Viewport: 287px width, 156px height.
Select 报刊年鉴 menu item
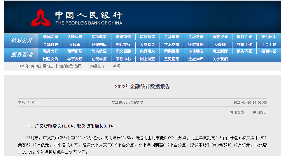(x=269, y=51)
